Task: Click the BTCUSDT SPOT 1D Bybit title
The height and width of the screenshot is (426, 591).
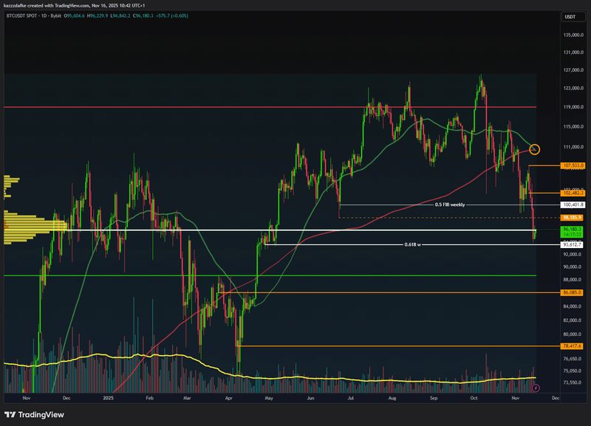Action: tap(33, 16)
